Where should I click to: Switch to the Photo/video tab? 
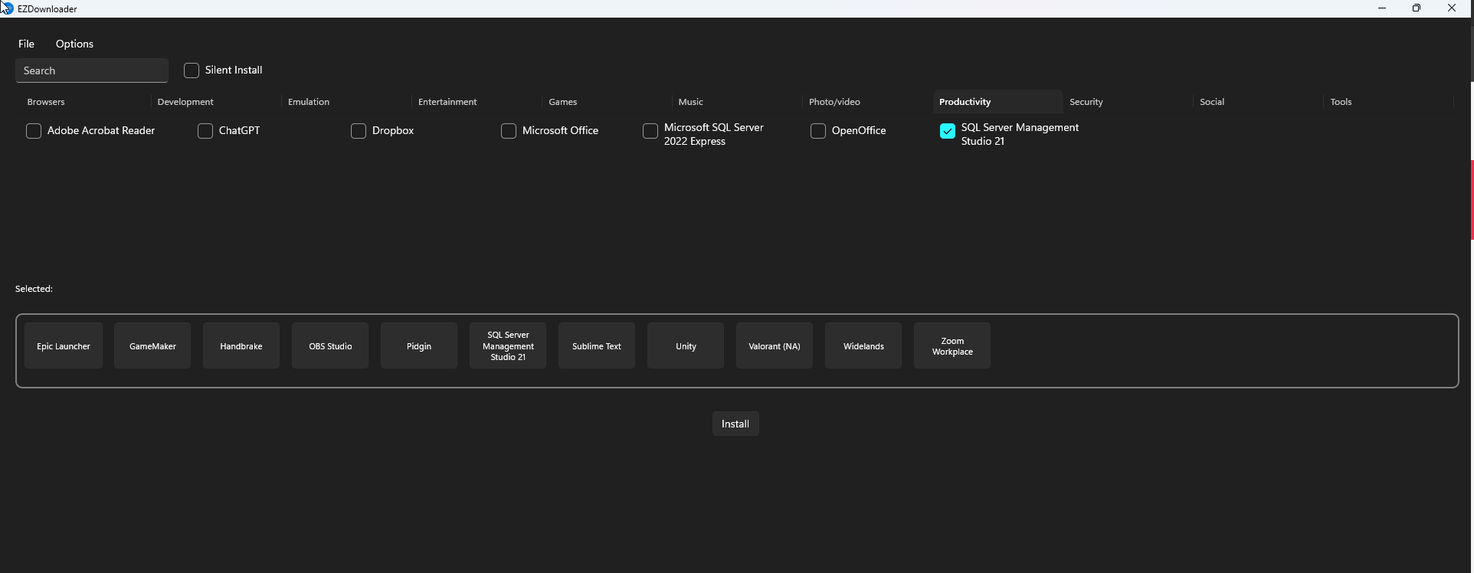click(867, 102)
